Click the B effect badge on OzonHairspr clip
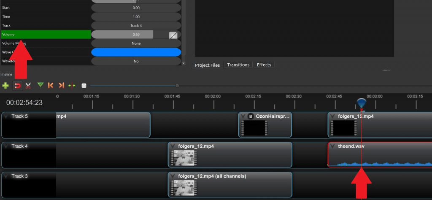This screenshot has width=432, height=200. click(x=251, y=116)
